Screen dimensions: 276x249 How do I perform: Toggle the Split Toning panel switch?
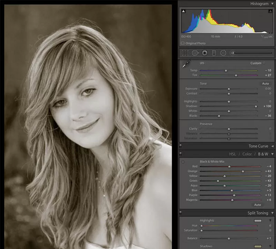click(180, 213)
